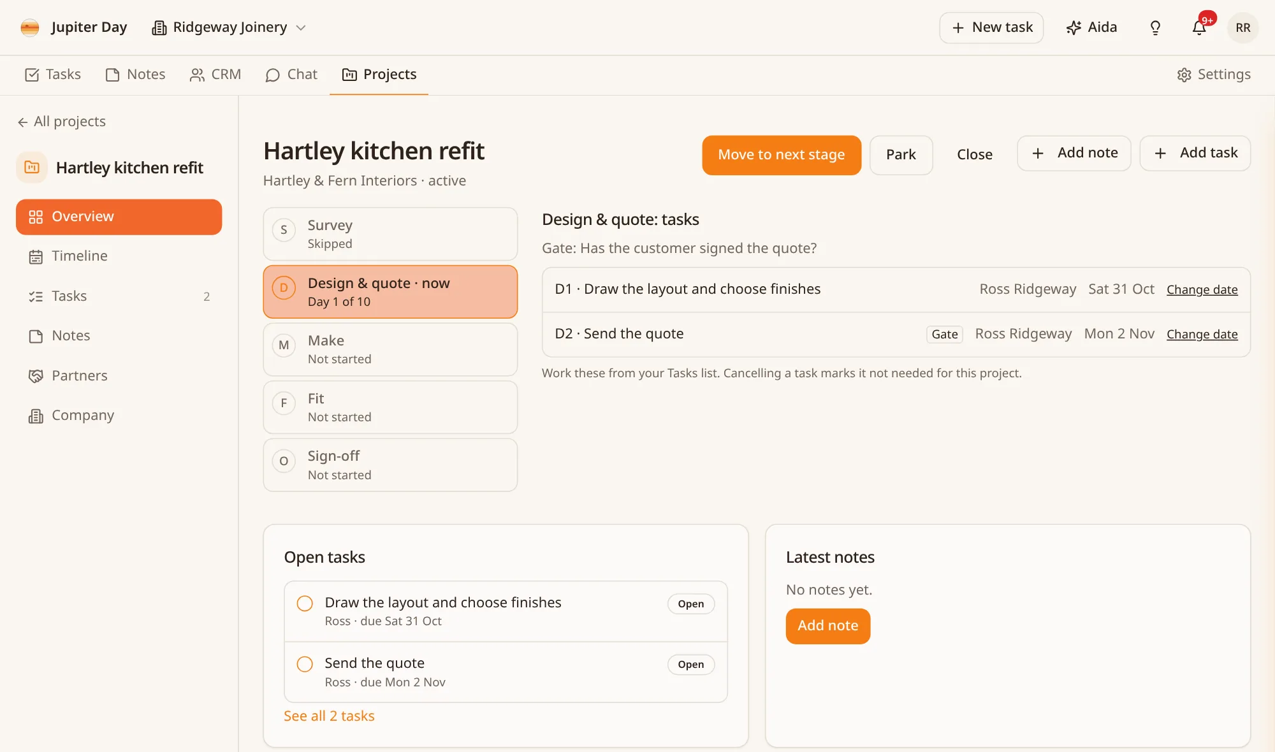Open the RR profile avatar
The height and width of the screenshot is (752, 1275).
tap(1242, 27)
